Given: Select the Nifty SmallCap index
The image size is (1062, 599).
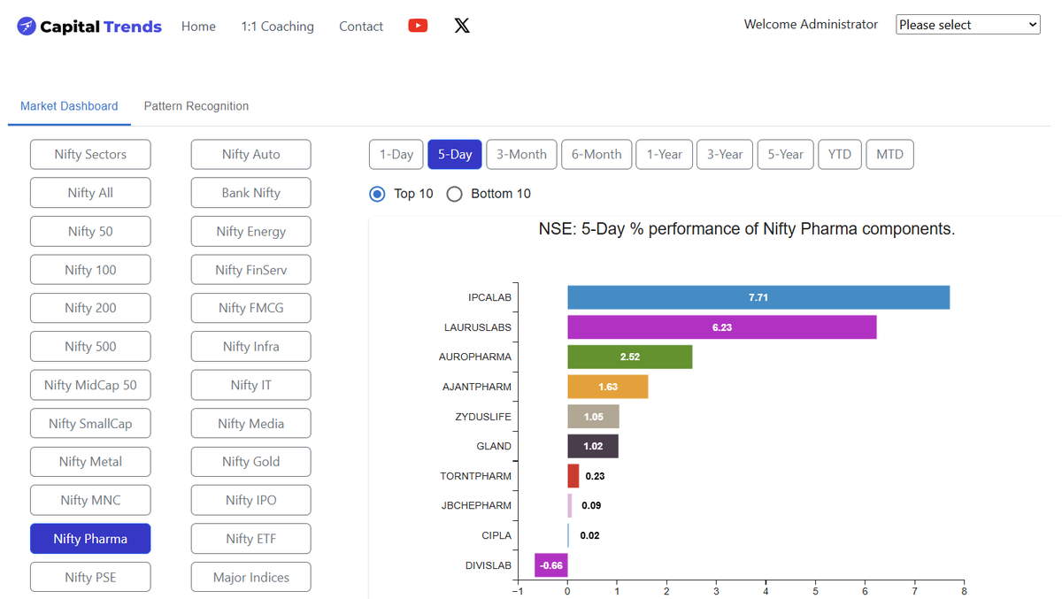Looking at the screenshot, I should [90, 424].
